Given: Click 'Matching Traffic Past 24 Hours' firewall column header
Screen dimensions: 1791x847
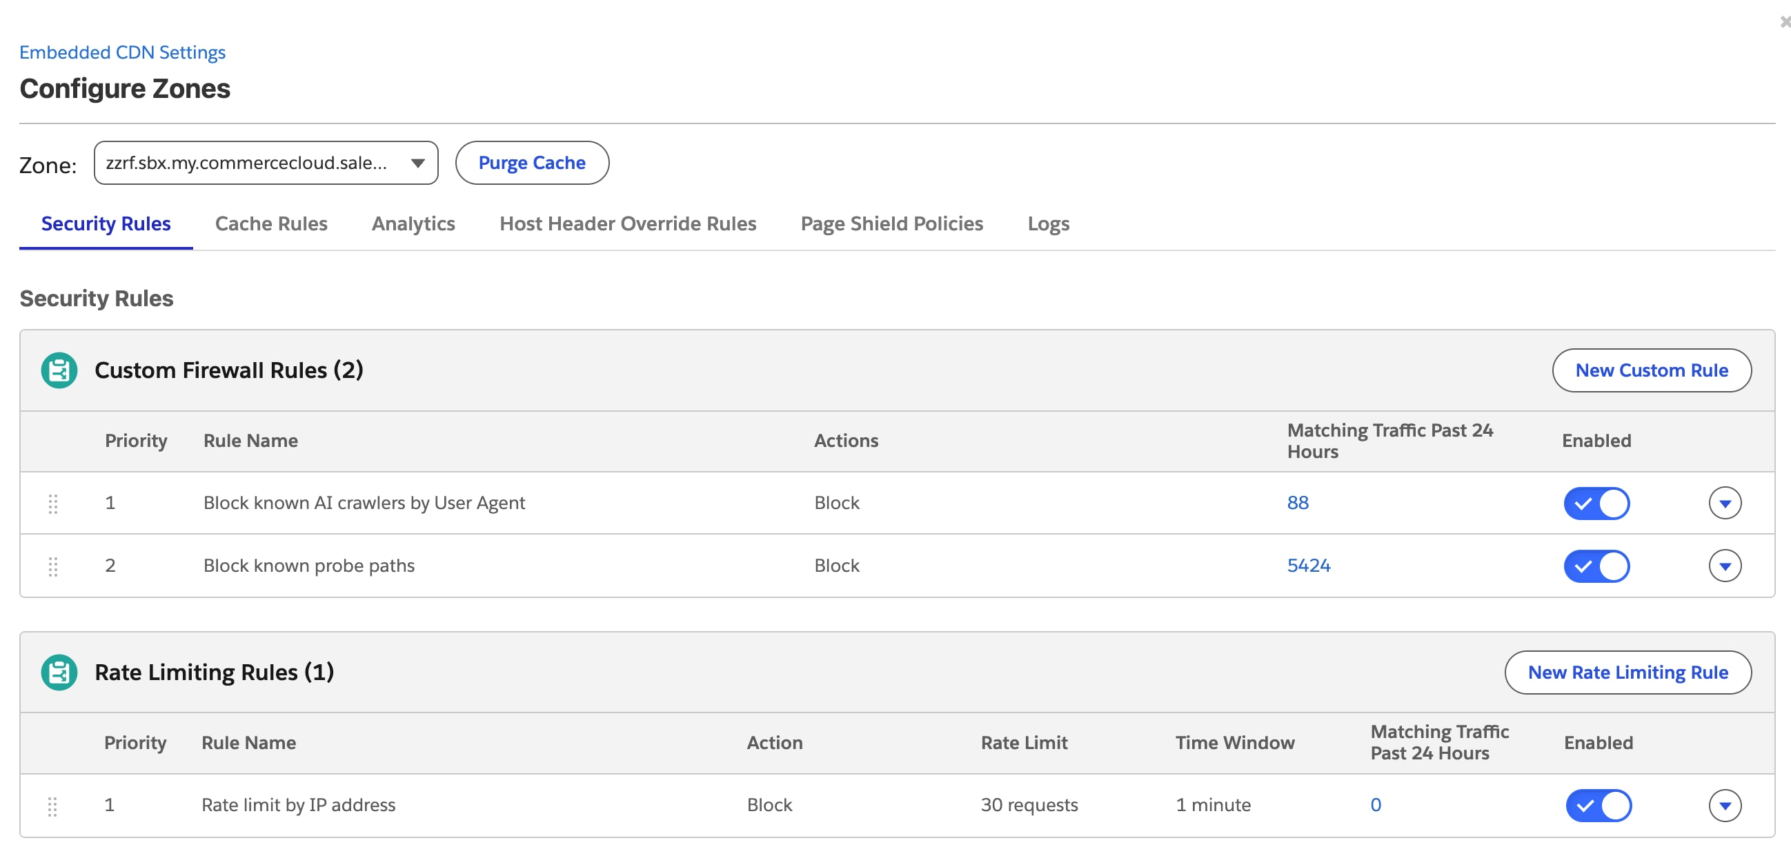Looking at the screenshot, I should 1390,441.
